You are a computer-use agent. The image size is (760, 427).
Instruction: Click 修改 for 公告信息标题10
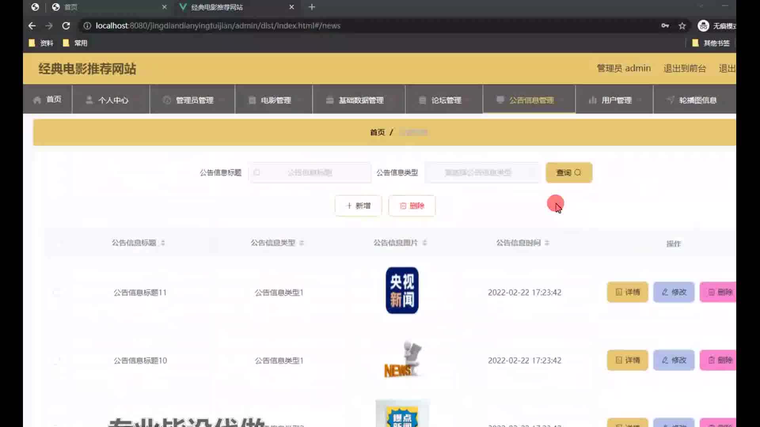click(674, 360)
